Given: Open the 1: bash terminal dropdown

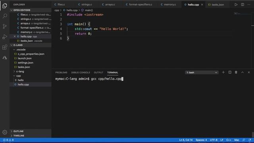Looking at the screenshot, I should click(x=202, y=72).
